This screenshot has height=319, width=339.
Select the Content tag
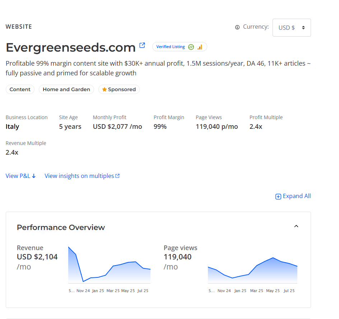tap(20, 89)
